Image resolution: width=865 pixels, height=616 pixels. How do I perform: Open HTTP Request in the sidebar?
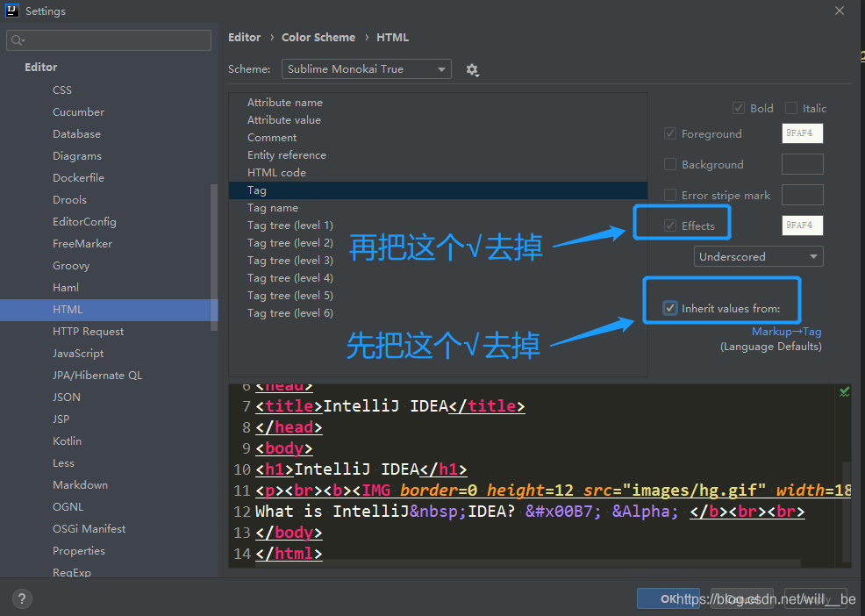(x=89, y=332)
